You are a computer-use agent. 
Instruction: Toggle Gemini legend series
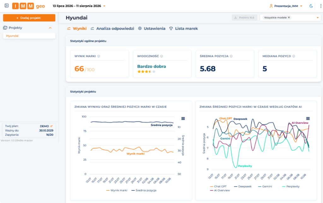click(265, 187)
